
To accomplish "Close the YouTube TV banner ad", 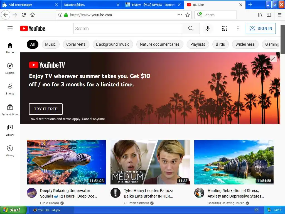I will pyautogui.click(x=273, y=59).
